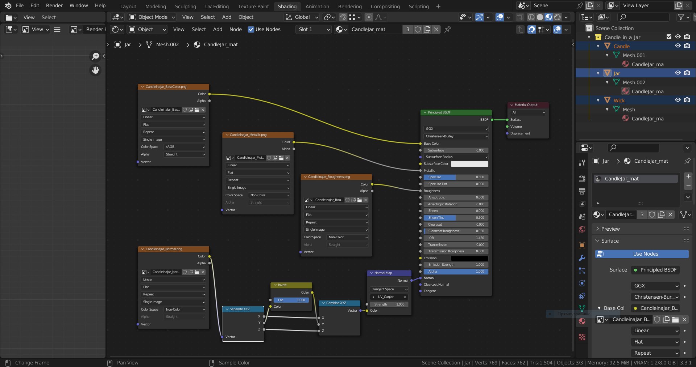Open the Object Mode dropdown
This screenshot has width=696, height=367.
coord(152,17)
